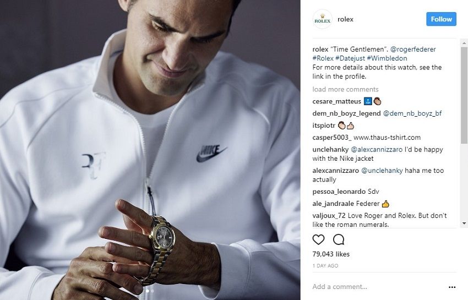Image resolution: width=468 pixels, height=300 pixels.
Task: Open the #Rolex hashtag link
Action: (323, 58)
